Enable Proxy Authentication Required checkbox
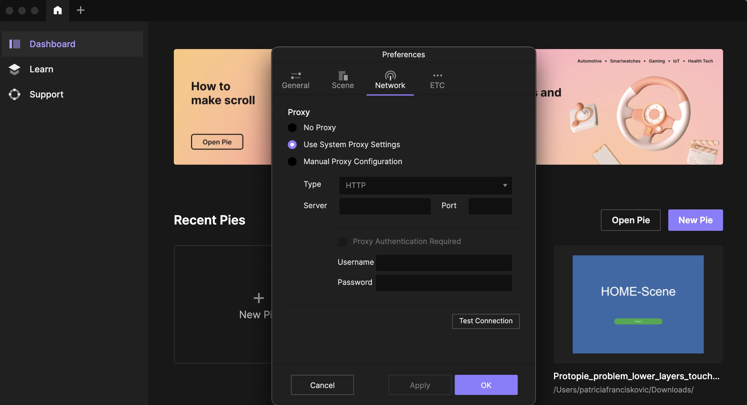 [343, 242]
